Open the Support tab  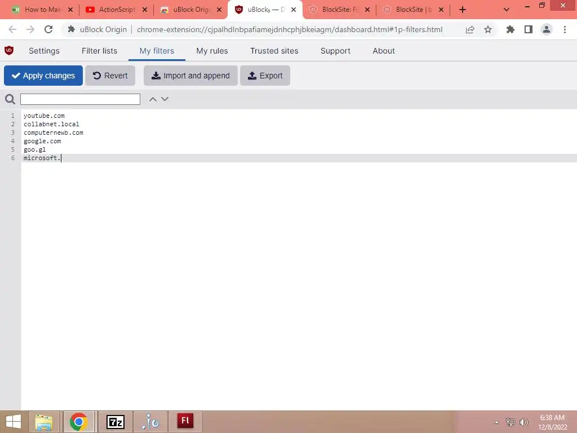(x=335, y=51)
